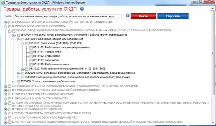This screenshot has height=126, width=216.
Task: Click text "0511101: Форель живая"
Action: pyautogui.click(x=48, y=52)
